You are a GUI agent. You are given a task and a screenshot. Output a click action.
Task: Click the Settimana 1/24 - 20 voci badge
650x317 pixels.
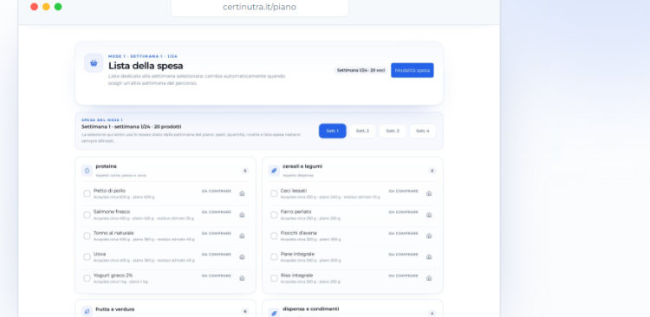coord(361,70)
